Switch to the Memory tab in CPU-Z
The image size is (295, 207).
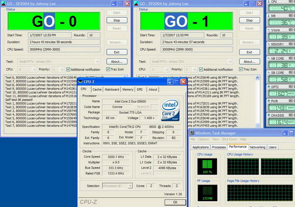click(x=128, y=89)
